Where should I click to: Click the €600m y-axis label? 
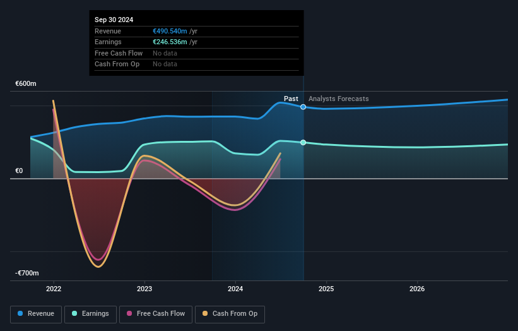(x=26, y=83)
